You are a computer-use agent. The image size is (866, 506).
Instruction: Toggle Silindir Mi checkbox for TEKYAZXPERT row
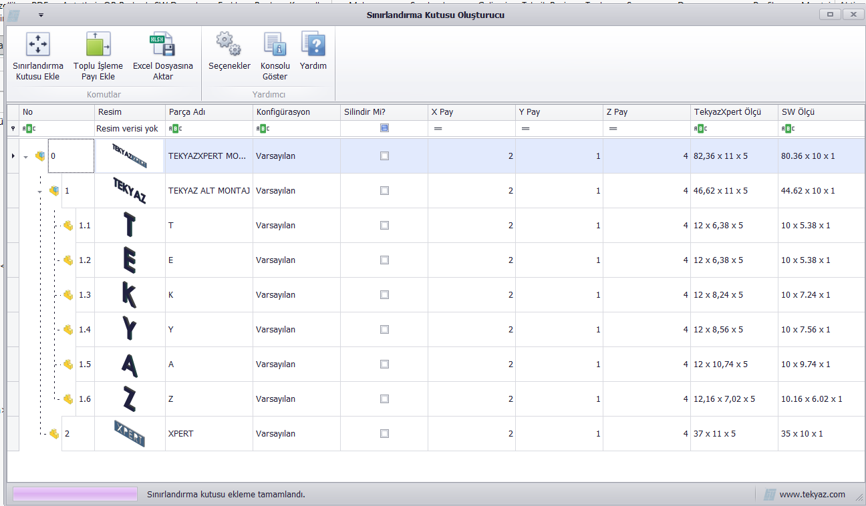pyautogui.click(x=384, y=156)
